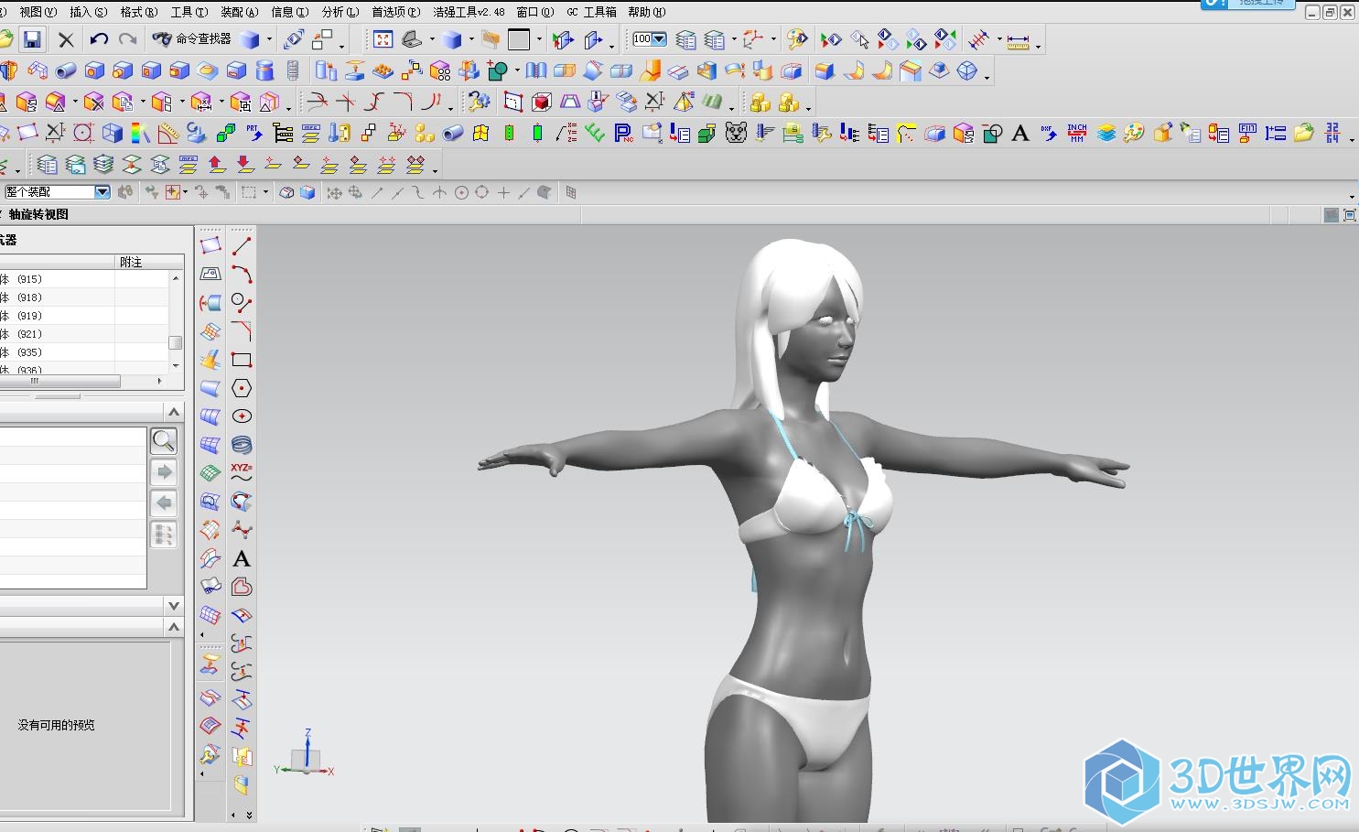Viewport: 1359px width, 832px height.
Task: Select the tree row (935)
Action: pyautogui.click(x=84, y=352)
